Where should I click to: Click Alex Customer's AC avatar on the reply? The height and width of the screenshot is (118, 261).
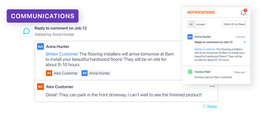41,87
